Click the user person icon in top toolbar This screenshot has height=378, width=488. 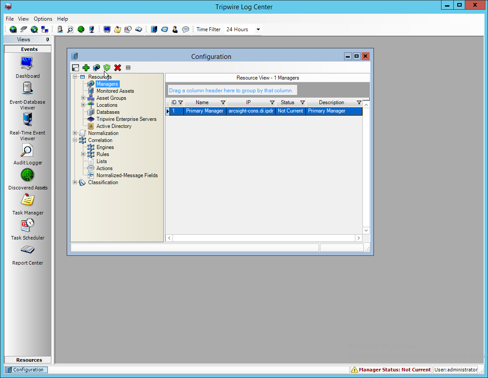(x=175, y=29)
